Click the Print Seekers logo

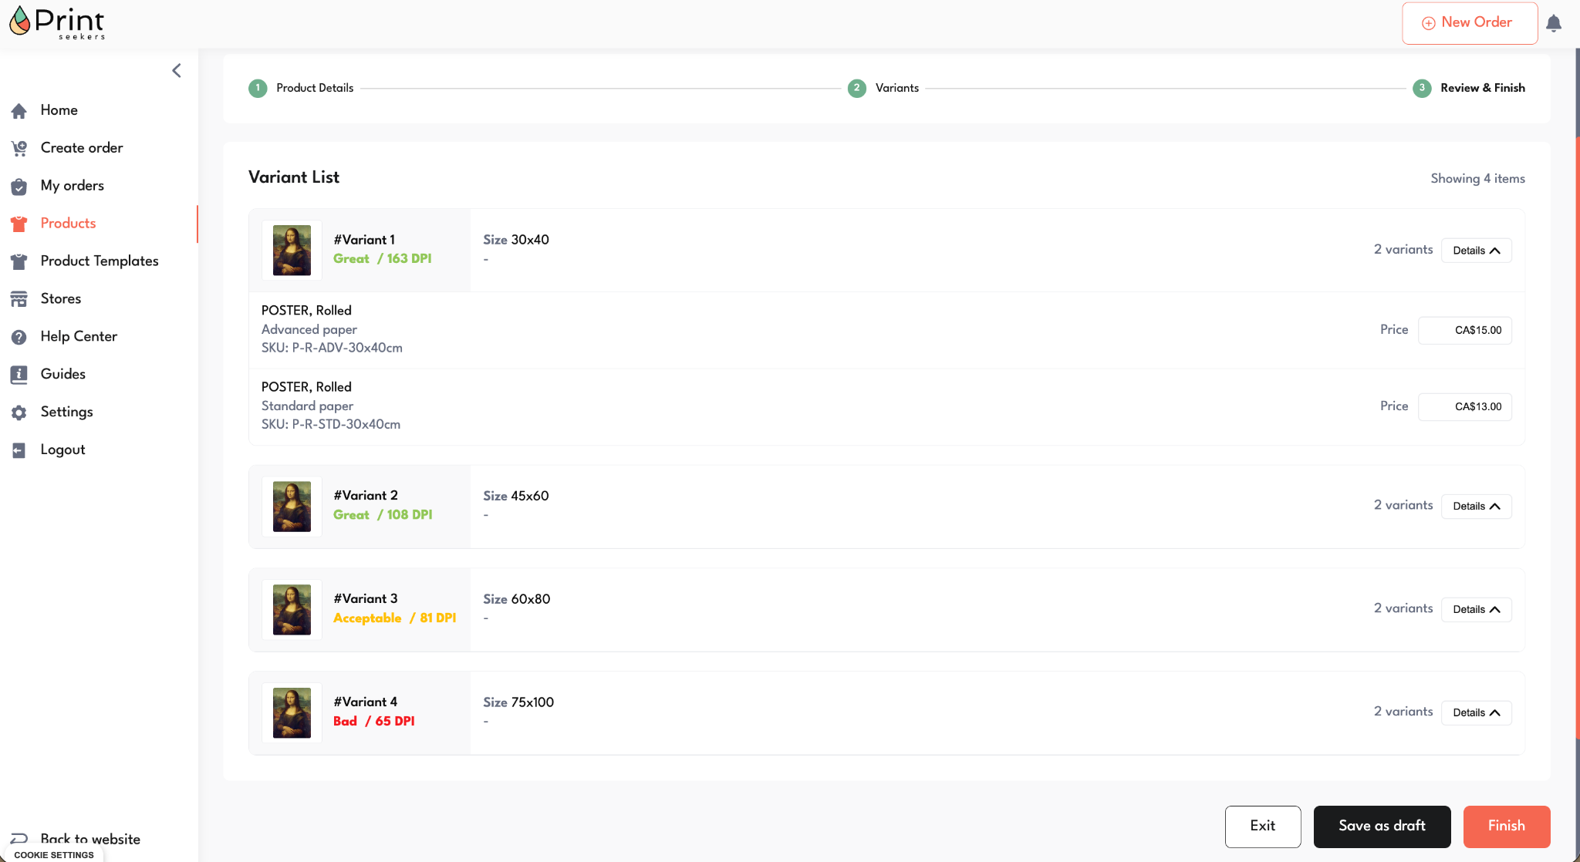click(56, 22)
